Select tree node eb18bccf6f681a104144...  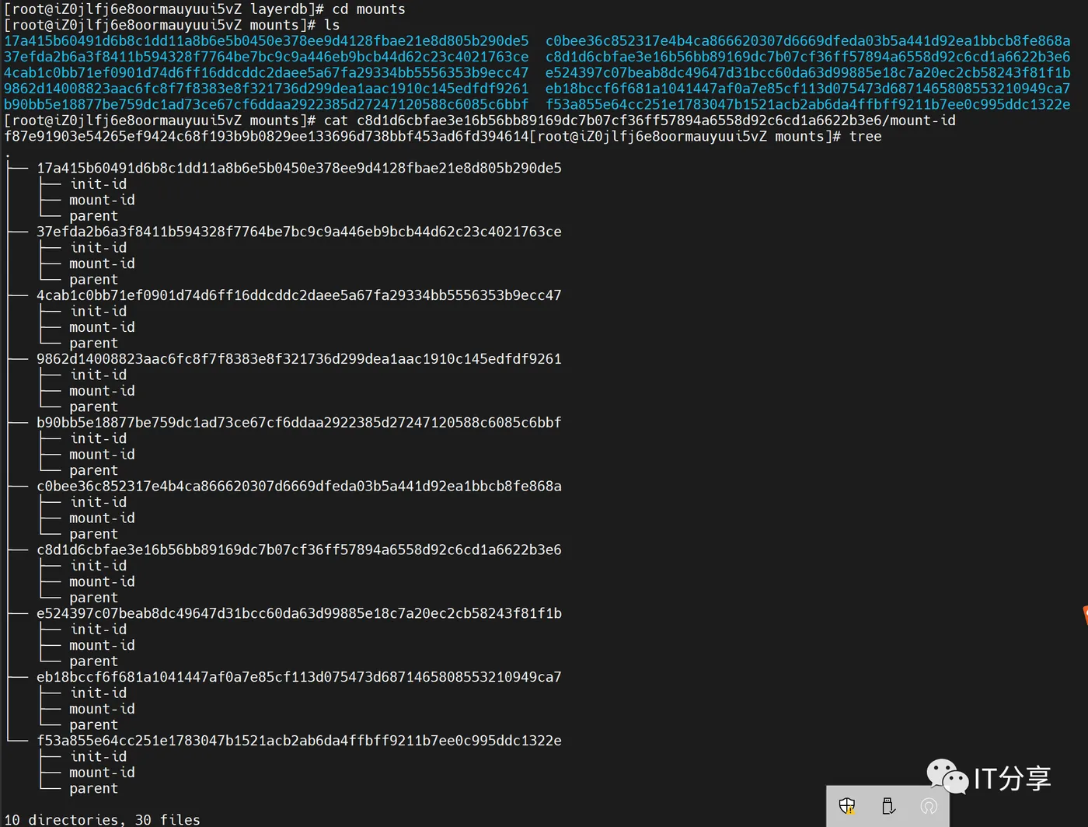tap(299, 677)
